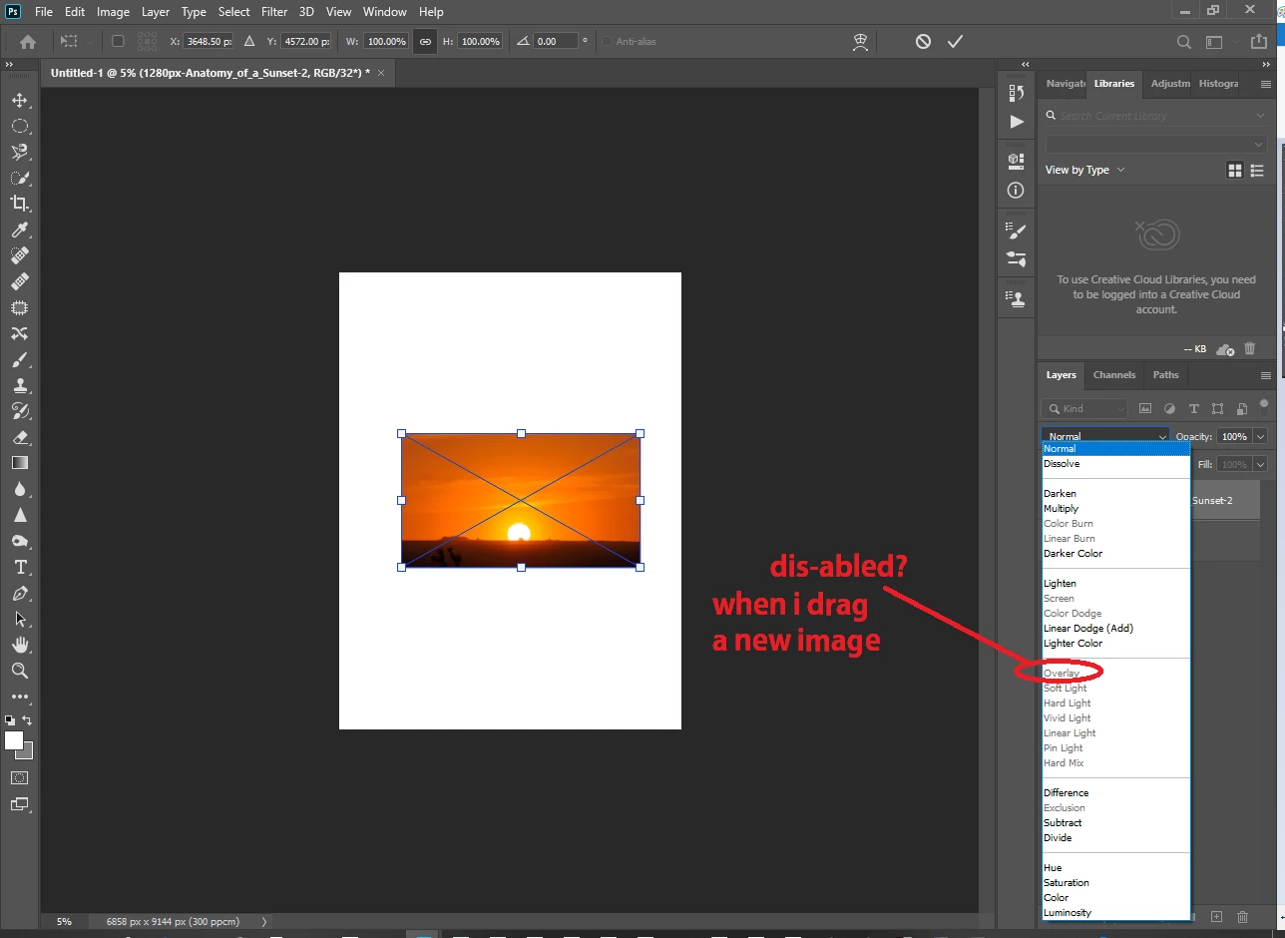Toggle the maintain aspect ratio link
The width and height of the screenshot is (1285, 938).
tap(425, 42)
